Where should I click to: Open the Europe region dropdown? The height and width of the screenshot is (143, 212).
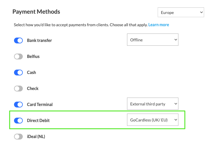pos(180,13)
